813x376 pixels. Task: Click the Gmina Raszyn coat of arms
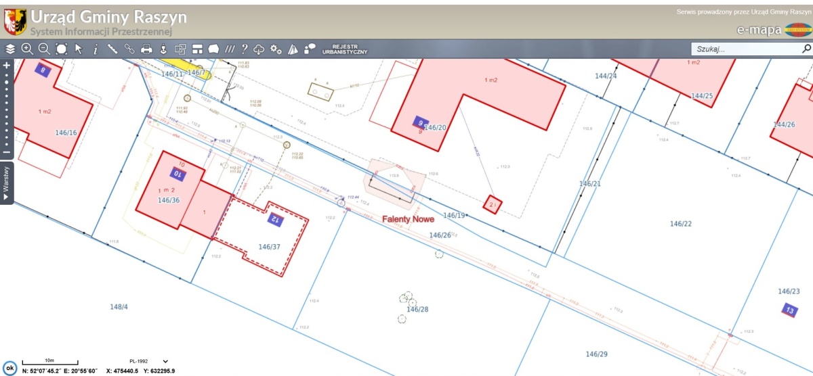16,22
